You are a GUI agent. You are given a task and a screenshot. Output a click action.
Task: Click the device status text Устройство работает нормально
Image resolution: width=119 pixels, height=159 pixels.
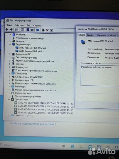click(x=97, y=67)
